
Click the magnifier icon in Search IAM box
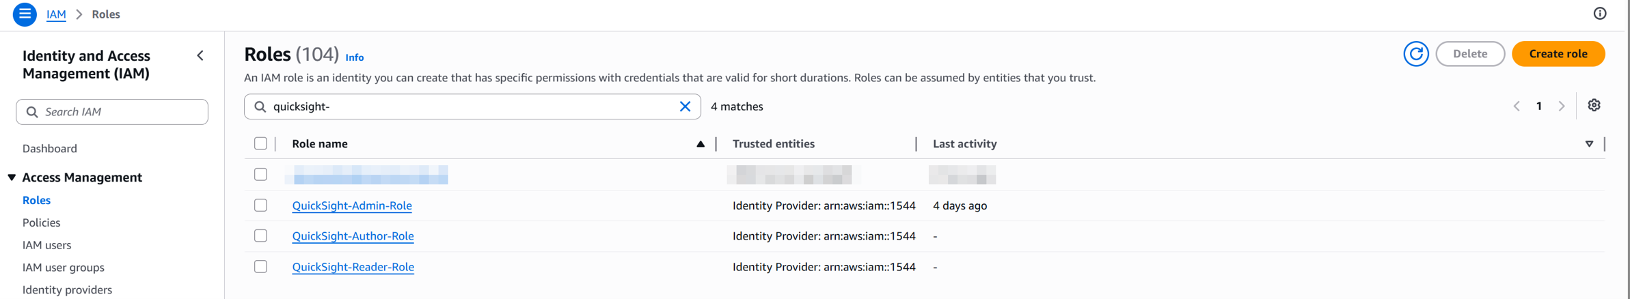pyautogui.click(x=32, y=112)
